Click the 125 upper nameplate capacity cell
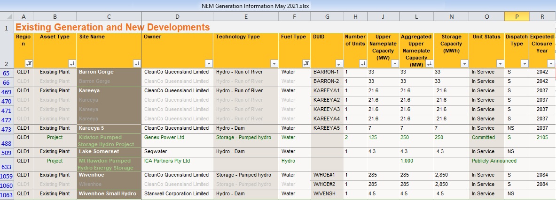556x200 pixels. [384, 141]
